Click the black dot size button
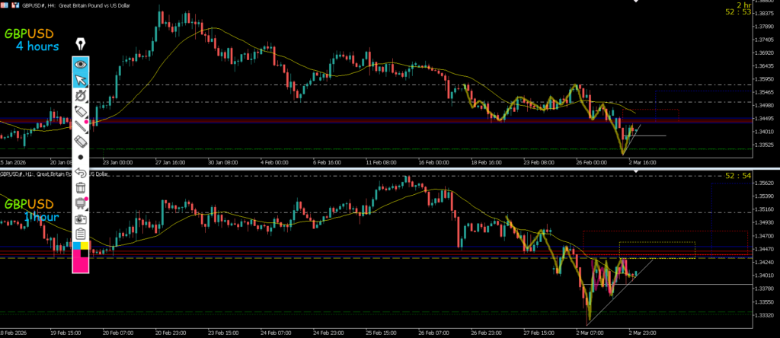The width and height of the screenshot is (780, 338). (80, 157)
